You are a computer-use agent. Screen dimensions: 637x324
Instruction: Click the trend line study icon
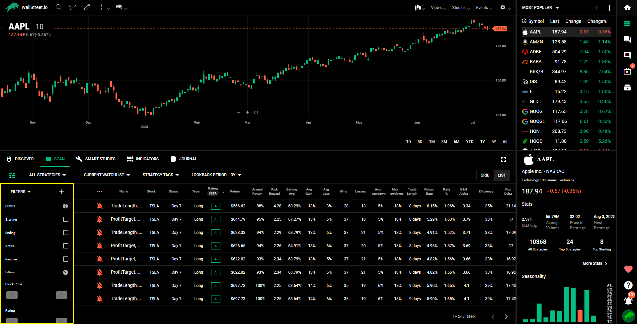tap(72, 7)
